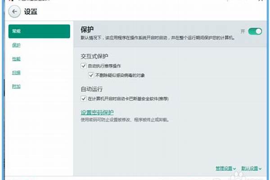Click the 开 label beside the switch
The width and height of the screenshot is (270, 180).
click(243, 31)
